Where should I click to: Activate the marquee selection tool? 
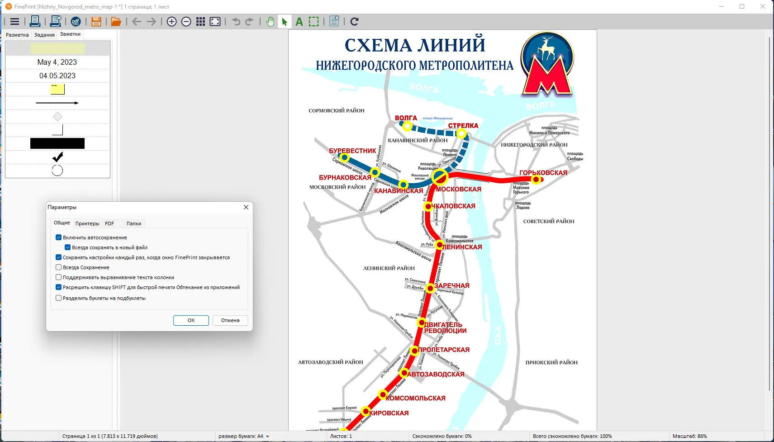pos(314,21)
